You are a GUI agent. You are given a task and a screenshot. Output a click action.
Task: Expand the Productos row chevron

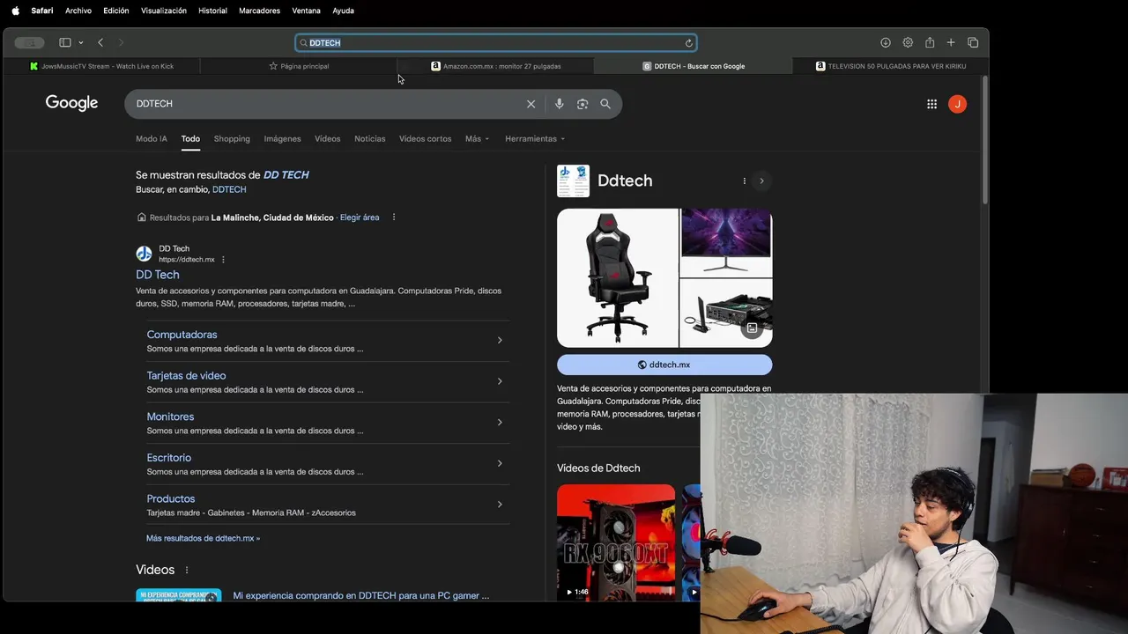500,505
